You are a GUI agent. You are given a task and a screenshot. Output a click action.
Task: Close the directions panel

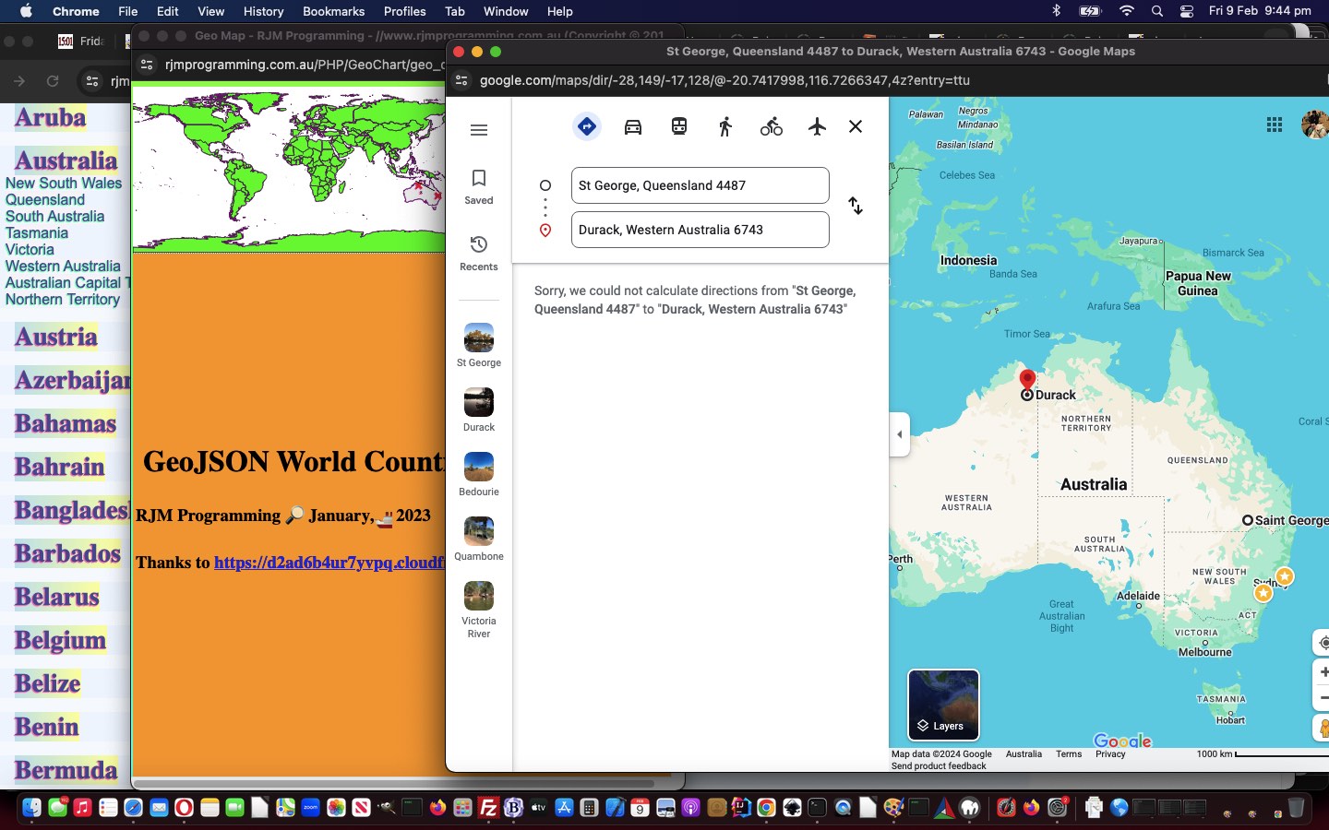click(x=856, y=126)
